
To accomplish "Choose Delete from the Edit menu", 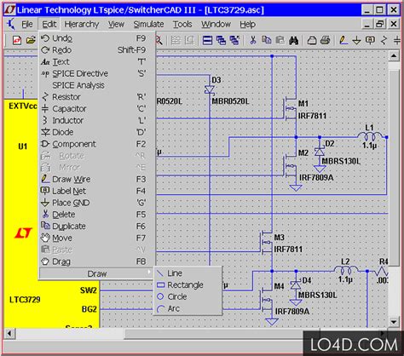I will [96, 215].
